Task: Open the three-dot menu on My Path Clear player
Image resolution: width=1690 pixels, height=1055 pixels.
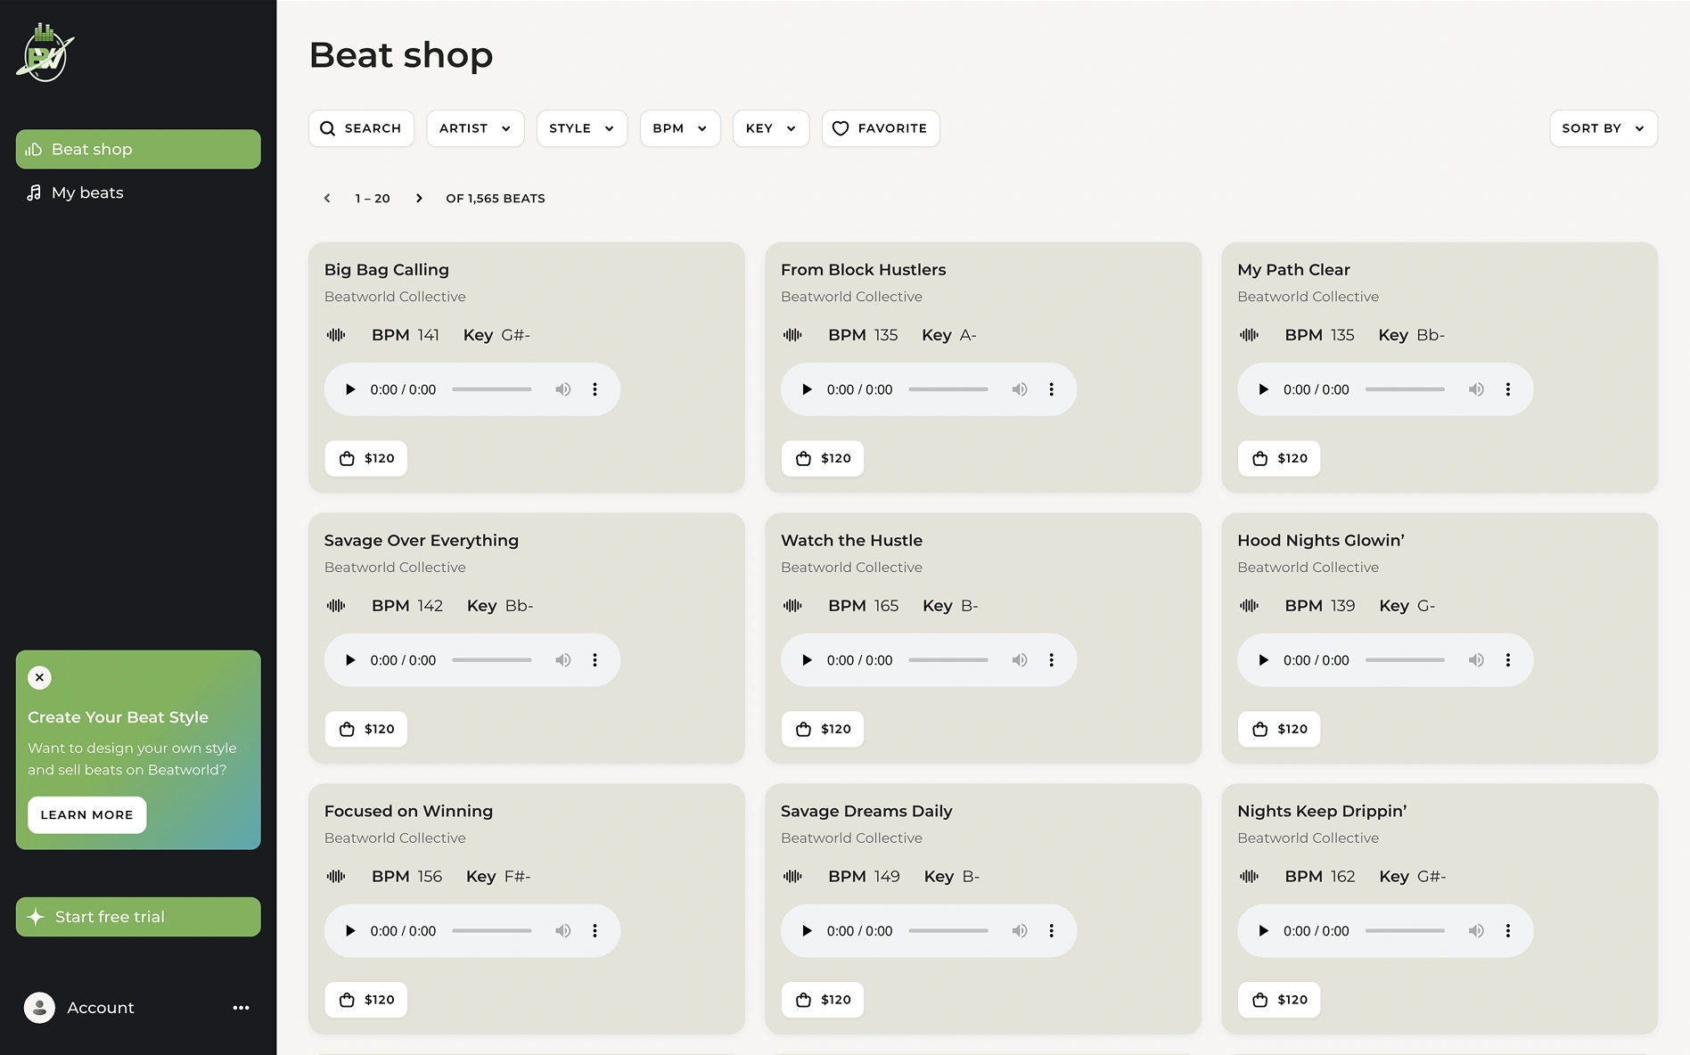Action: tap(1508, 389)
